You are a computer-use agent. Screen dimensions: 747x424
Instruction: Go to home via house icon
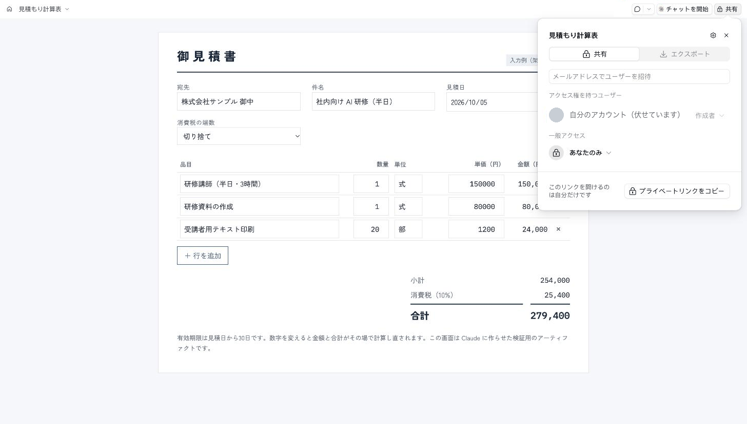click(9, 9)
